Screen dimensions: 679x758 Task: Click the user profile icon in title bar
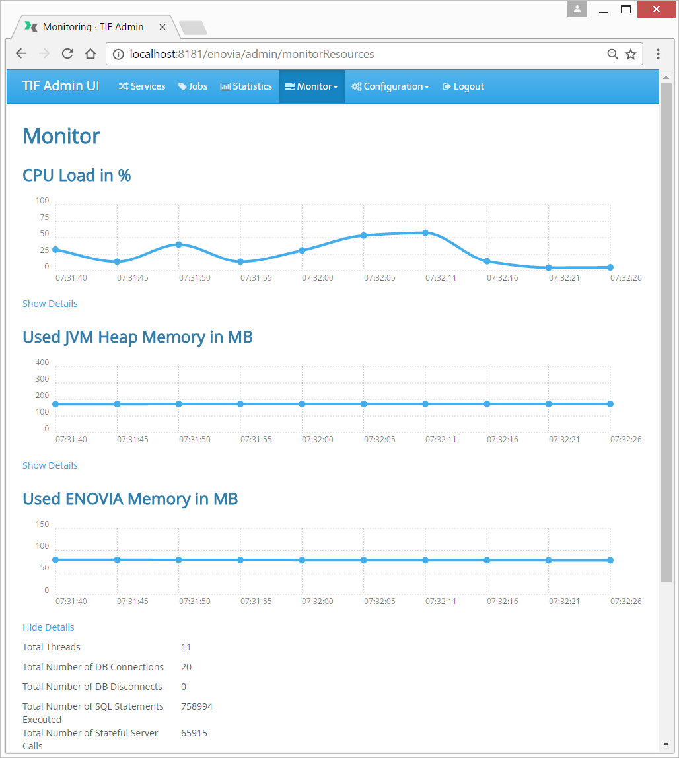coord(577,9)
